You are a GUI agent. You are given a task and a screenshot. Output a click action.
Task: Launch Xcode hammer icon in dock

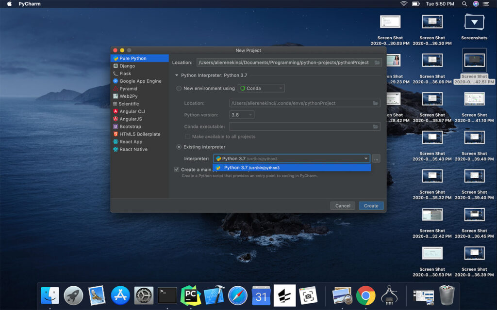coord(214,296)
